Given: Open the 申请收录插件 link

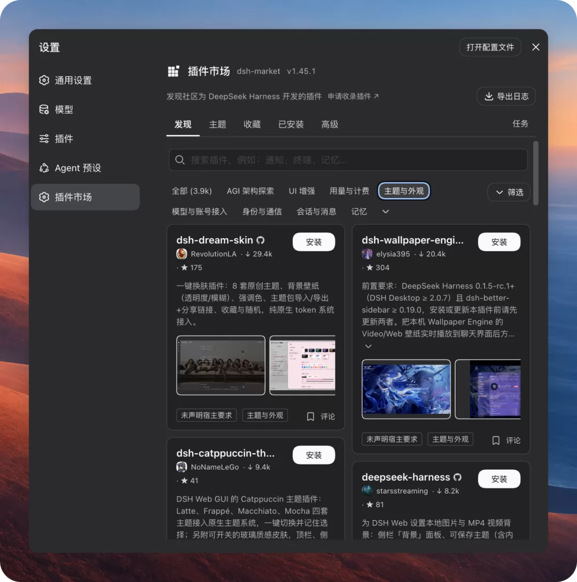Looking at the screenshot, I should tap(353, 97).
